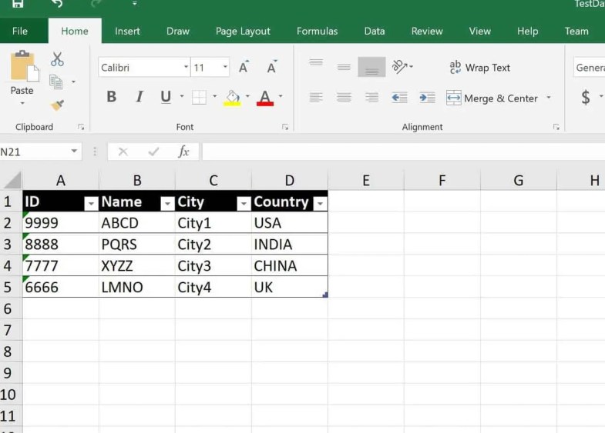
Task: Click the Decrease Indent icon
Action: [x=399, y=98]
